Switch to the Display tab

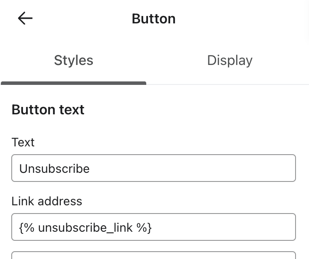(x=230, y=60)
